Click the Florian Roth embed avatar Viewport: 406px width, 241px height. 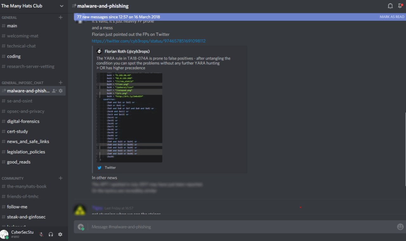99,51
